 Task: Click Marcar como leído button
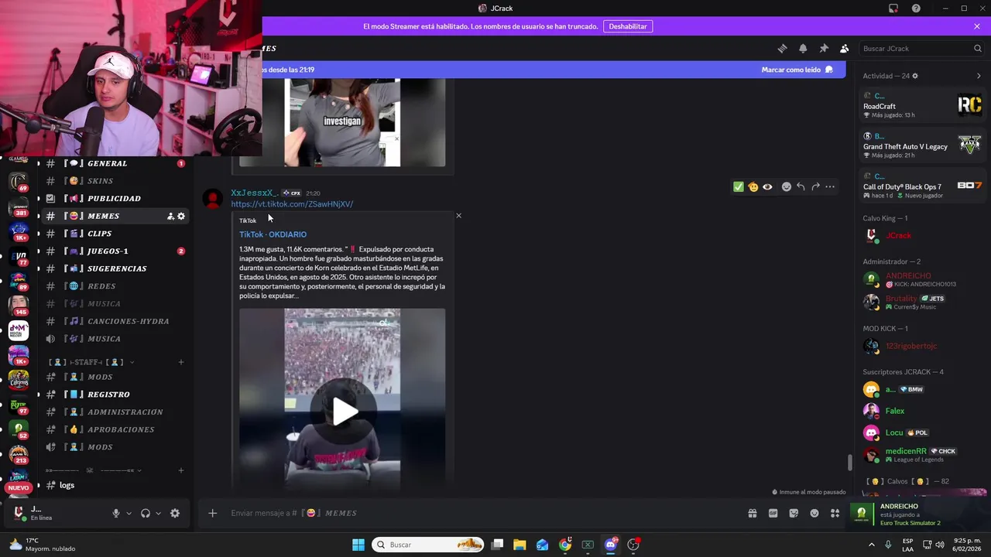797,70
